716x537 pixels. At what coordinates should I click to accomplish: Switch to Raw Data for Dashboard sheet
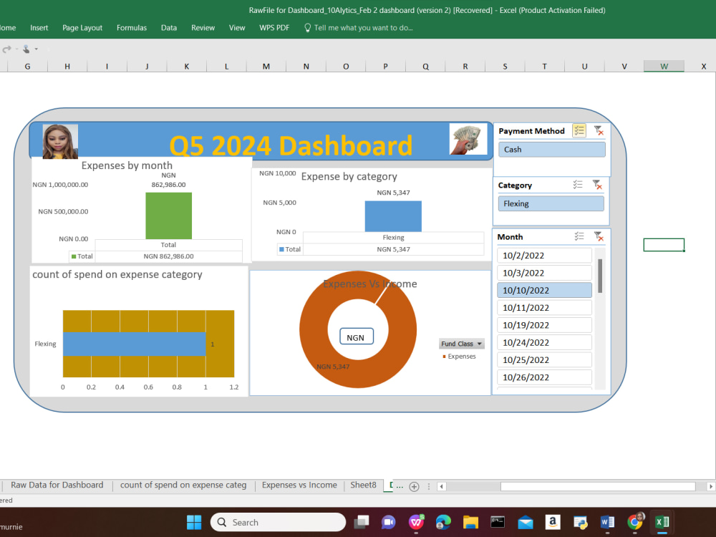(57, 485)
